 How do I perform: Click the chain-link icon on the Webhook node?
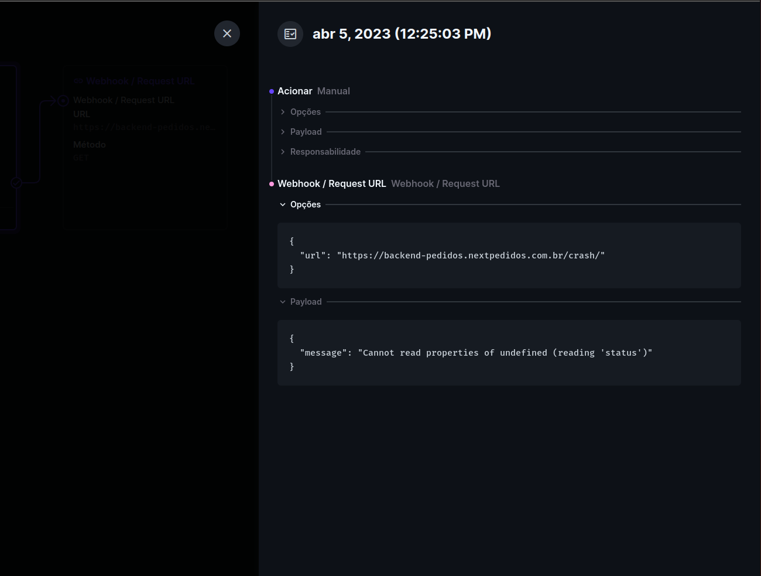78,81
